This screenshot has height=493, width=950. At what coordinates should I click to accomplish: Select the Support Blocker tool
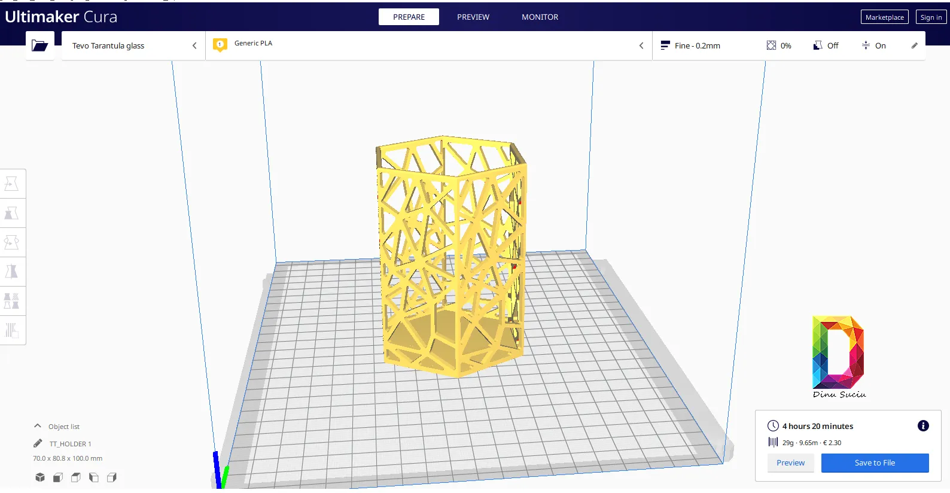pos(12,330)
